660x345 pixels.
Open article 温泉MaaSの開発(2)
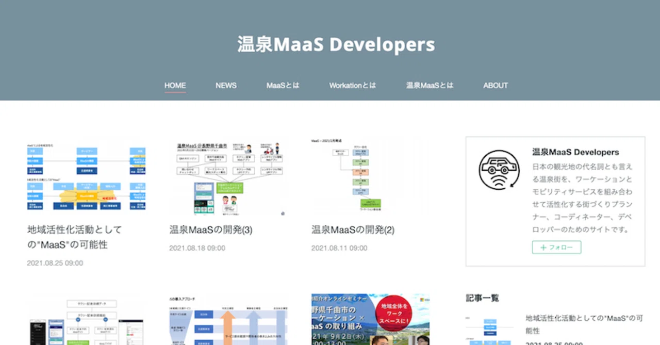[353, 229]
